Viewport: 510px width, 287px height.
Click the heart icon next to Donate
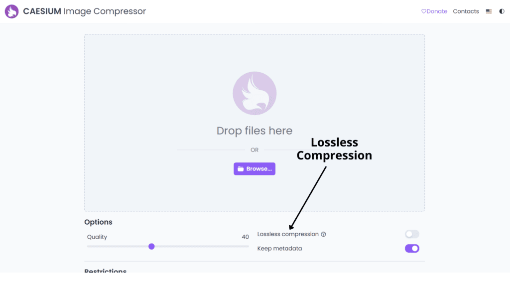click(423, 11)
